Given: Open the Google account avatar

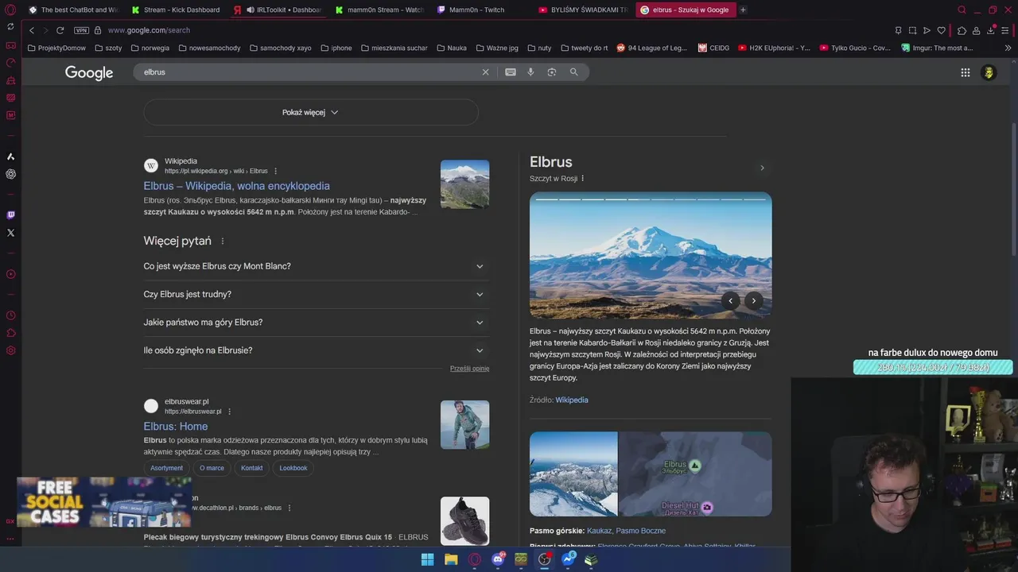Looking at the screenshot, I should [989, 72].
